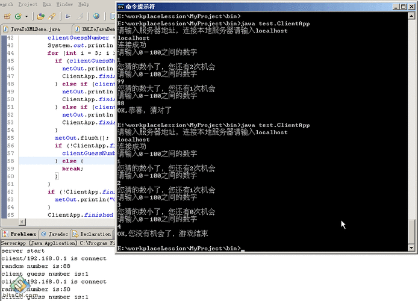Click the final command prompt cursor line
This screenshot has height=301, width=418.
pyautogui.click(x=181, y=248)
